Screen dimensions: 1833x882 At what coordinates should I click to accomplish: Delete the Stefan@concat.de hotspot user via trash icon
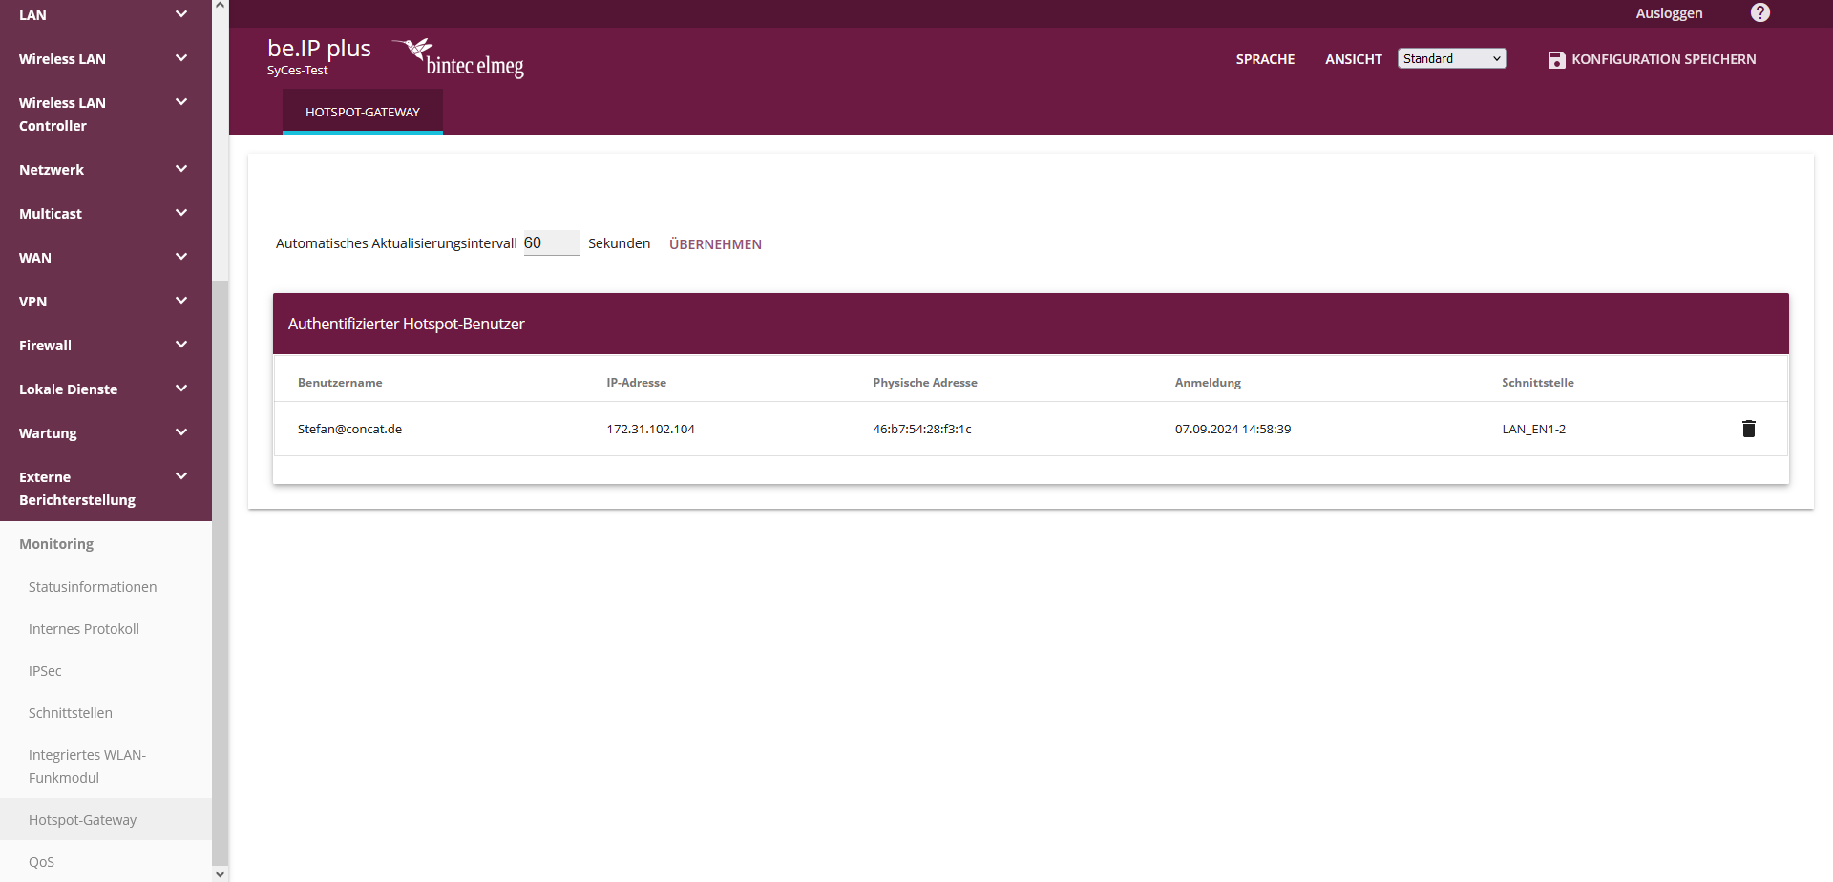pos(1748,429)
